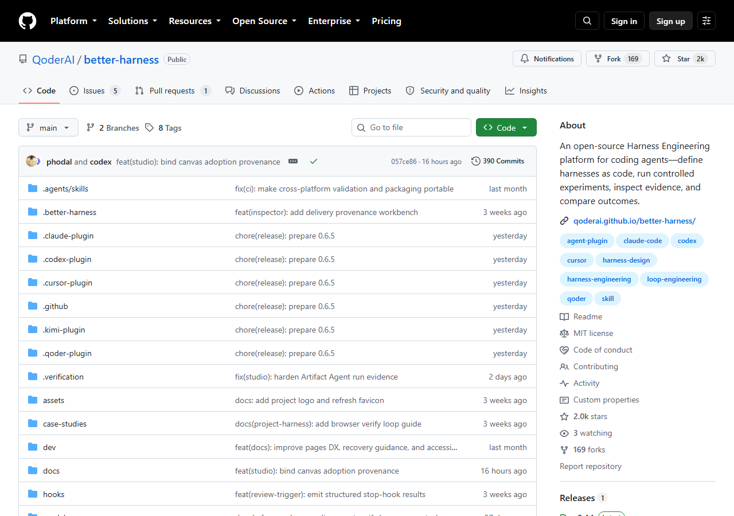
Task: Go to the Pull requests tab
Action: (x=173, y=91)
